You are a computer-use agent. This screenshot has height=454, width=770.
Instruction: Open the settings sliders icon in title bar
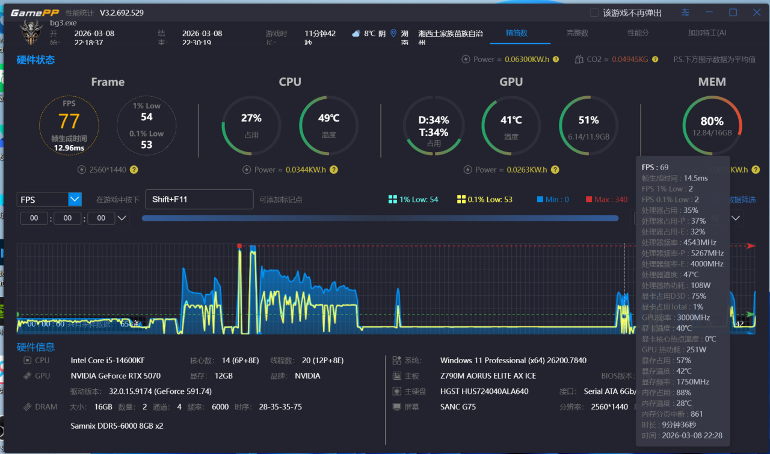tap(686, 13)
